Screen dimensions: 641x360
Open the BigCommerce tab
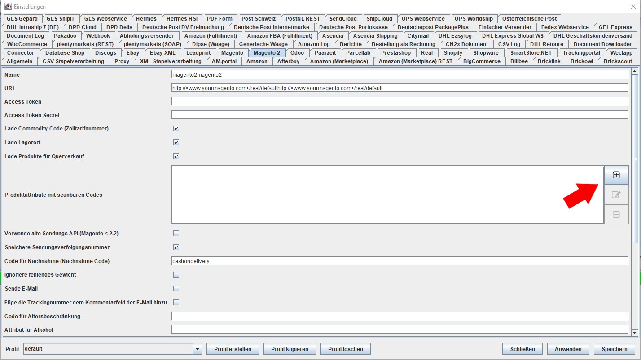point(482,61)
